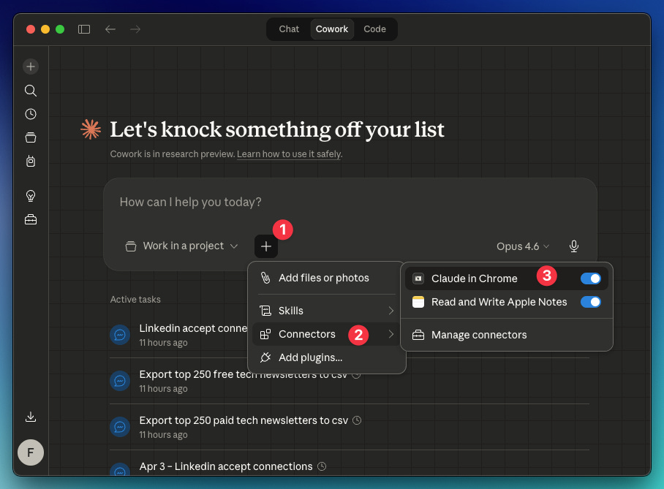Click the new task plus icon in sidebar
The height and width of the screenshot is (489, 664).
click(31, 67)
